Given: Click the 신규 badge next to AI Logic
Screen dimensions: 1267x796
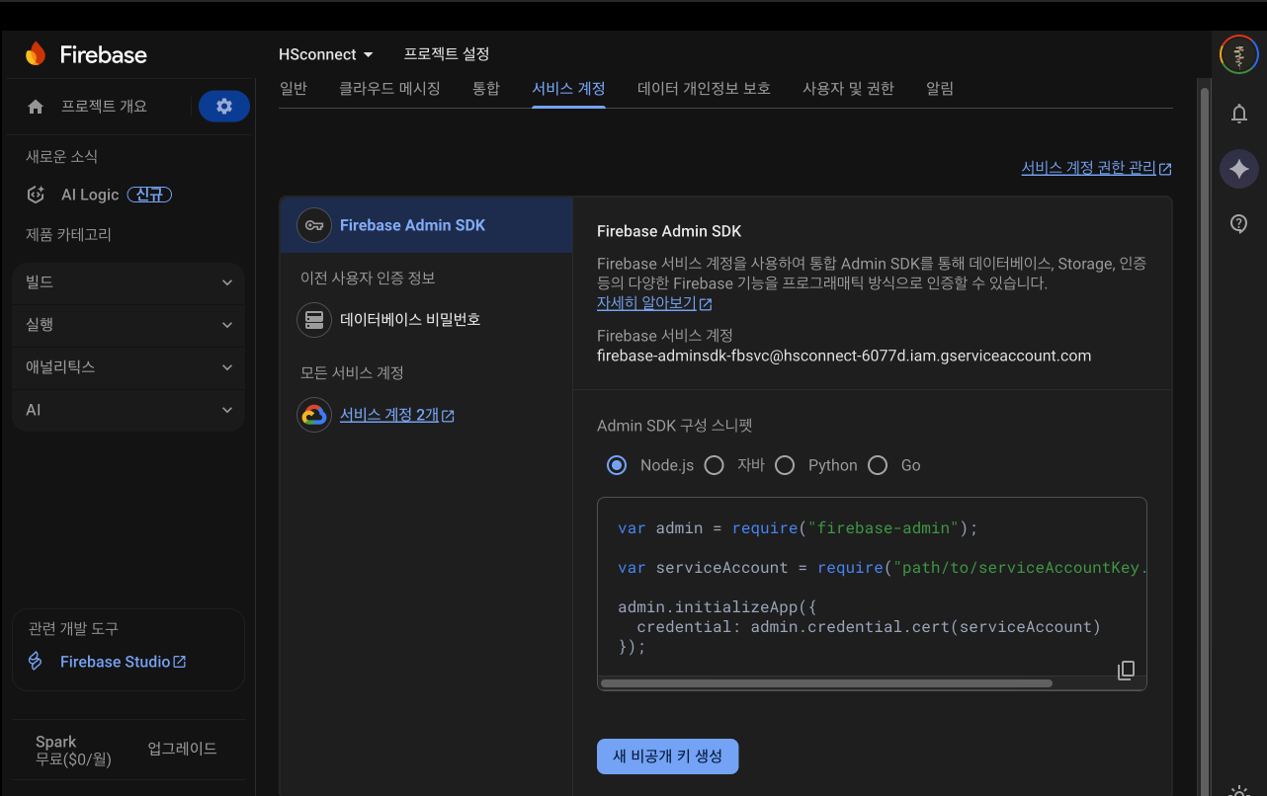Looking at the screenshot, I should coord(150,195).
